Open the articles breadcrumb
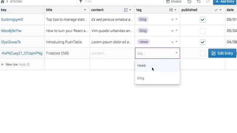The height and width of the screenshot is (133, 237). pyautogui.click(x=16, y=1)
